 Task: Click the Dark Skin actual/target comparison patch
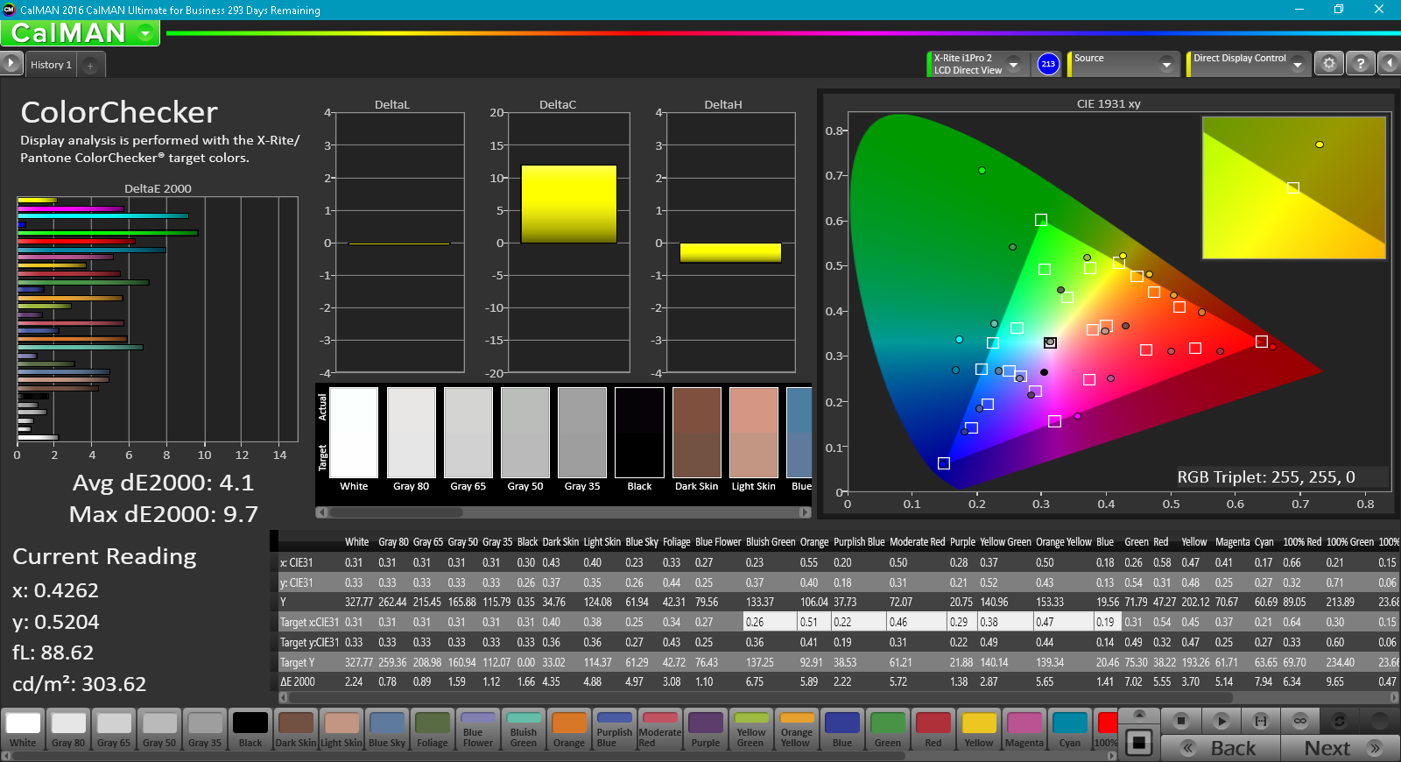click(x=696, y=434)
